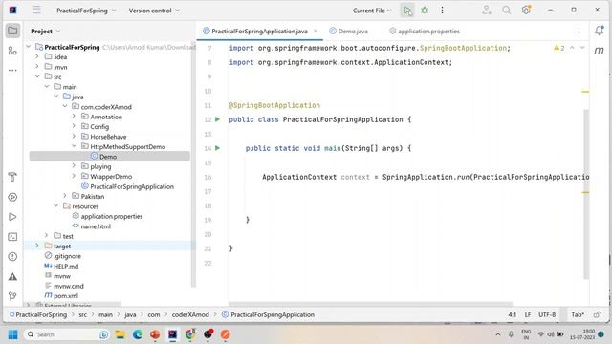Viewport: 612px width, 344px height.
Task: Open the Notifications bell
Action: click(x=600, y=31)
